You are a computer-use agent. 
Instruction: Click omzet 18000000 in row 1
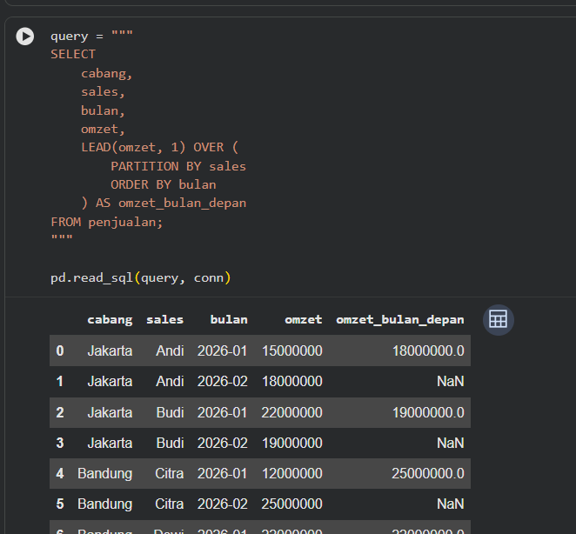pyautogui.click(x=292, y=381)
